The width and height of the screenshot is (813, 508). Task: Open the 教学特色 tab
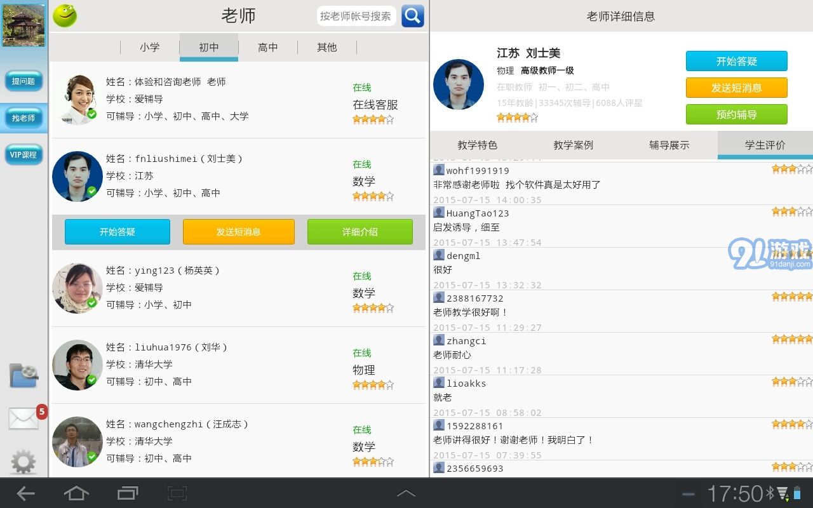pyautogui.click(x=478, y=145)
